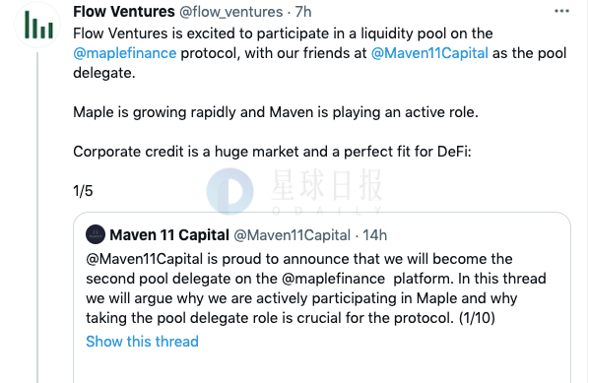Click the "Corporate credit is a huge market" line

[272, 152]
